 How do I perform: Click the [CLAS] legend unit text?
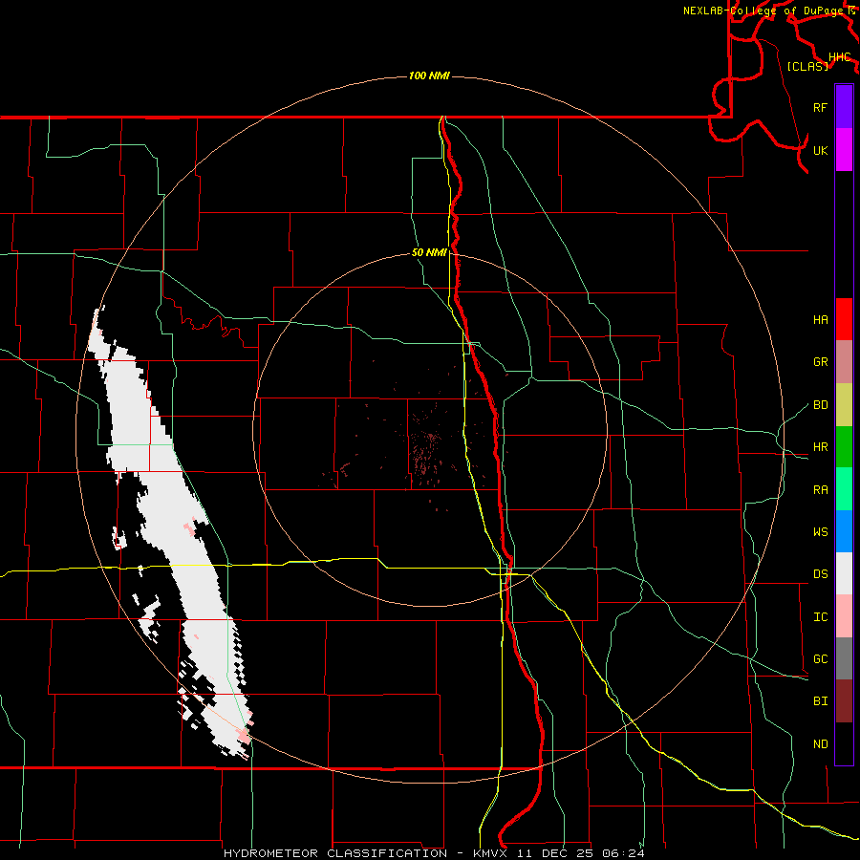click(x=807, y=66)
